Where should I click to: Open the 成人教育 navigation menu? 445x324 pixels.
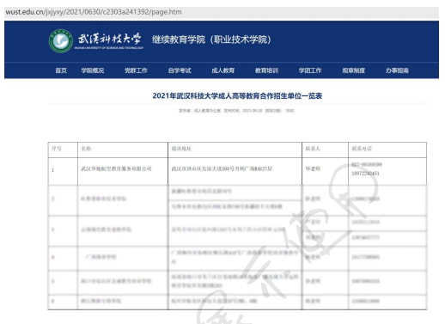(223, 70)
